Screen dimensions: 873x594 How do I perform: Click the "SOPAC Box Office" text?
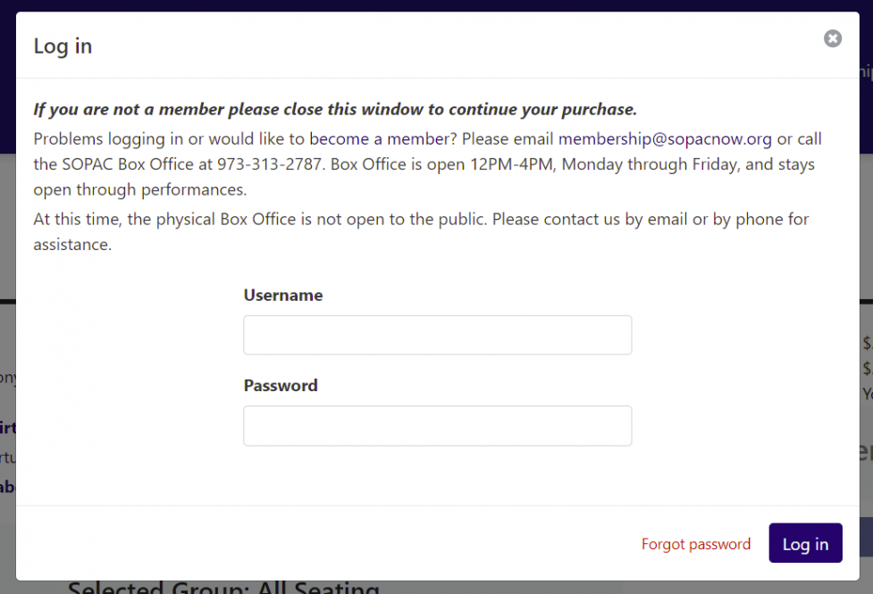coord(118,165)
